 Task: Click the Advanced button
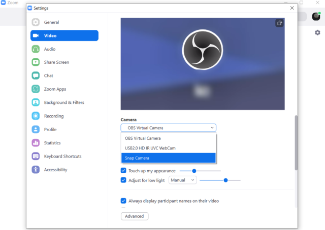(x=135, y=216)
